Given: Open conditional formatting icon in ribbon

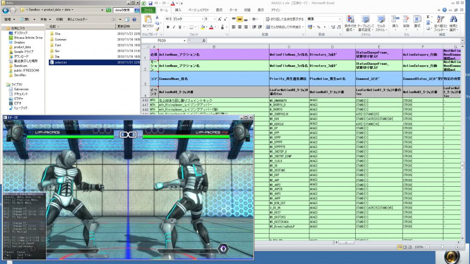Looking at the screenshot, I should (350, 20).
